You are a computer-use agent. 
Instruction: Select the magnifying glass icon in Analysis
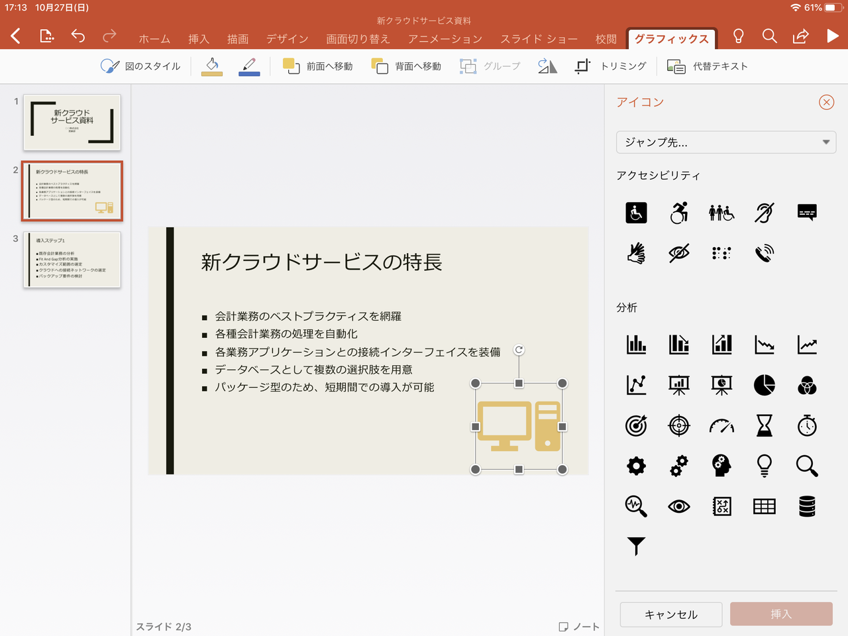(807, 466)
